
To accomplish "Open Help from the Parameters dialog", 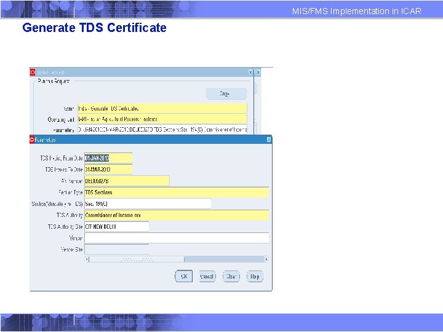I will pos(255,277).
